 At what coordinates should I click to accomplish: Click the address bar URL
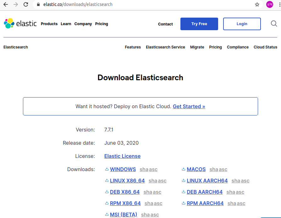(x=78, y=4)
